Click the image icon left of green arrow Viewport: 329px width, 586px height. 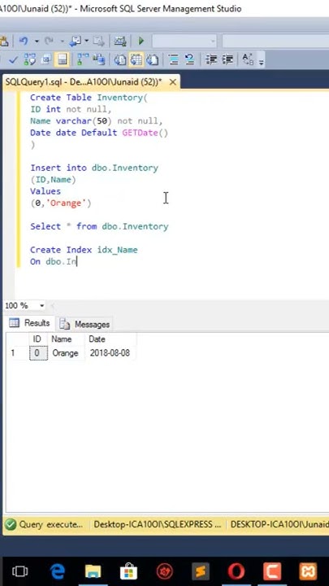(x=119, y=41)
